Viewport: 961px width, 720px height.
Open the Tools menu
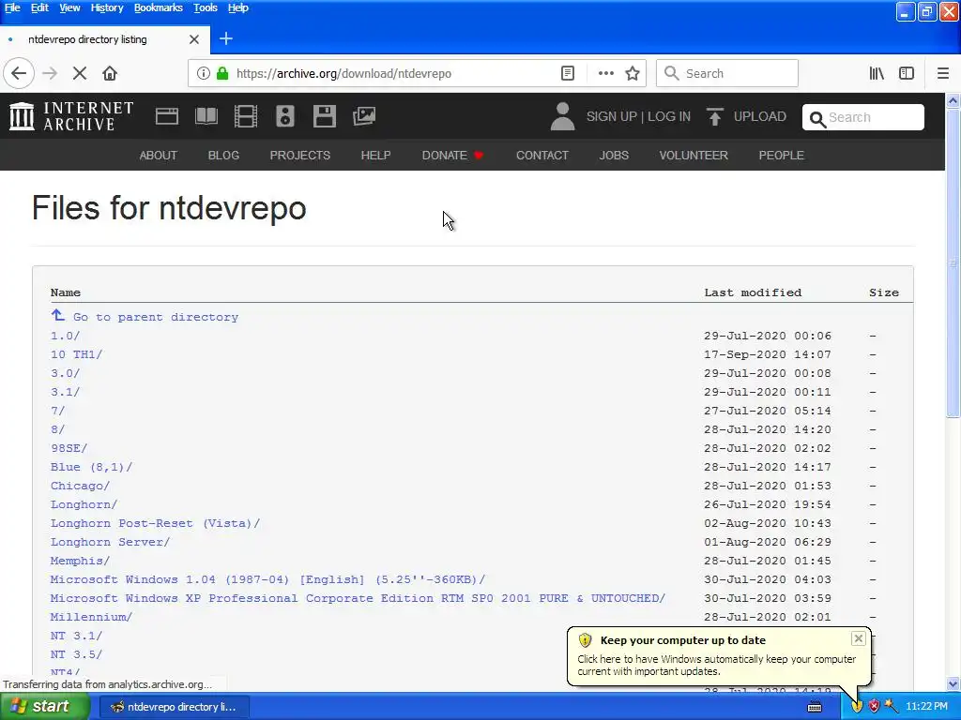pyautogui.click(x=206, y=7)
